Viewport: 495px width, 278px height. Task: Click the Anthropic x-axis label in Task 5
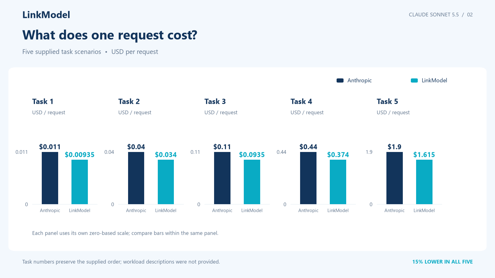pyautogui.click(x=394, y=211)
